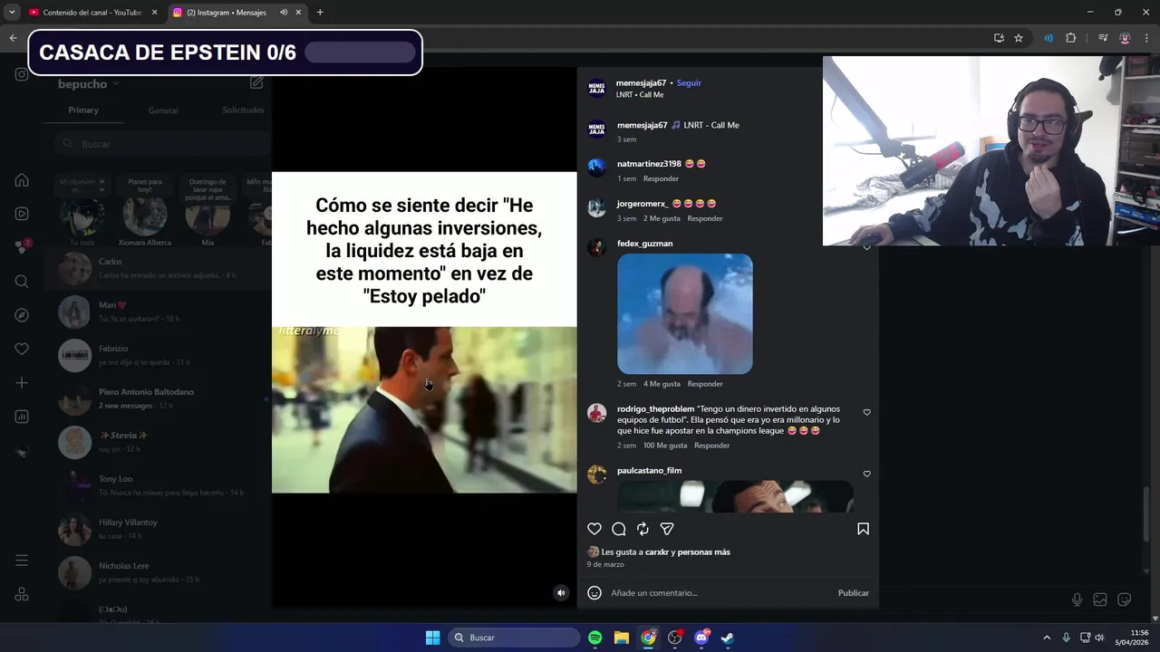Open a new browser tab
Screen dimensions: 1160x652
pyautogui.click(x=320, y=13)
